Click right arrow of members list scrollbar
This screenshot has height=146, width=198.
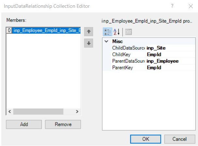77,112
